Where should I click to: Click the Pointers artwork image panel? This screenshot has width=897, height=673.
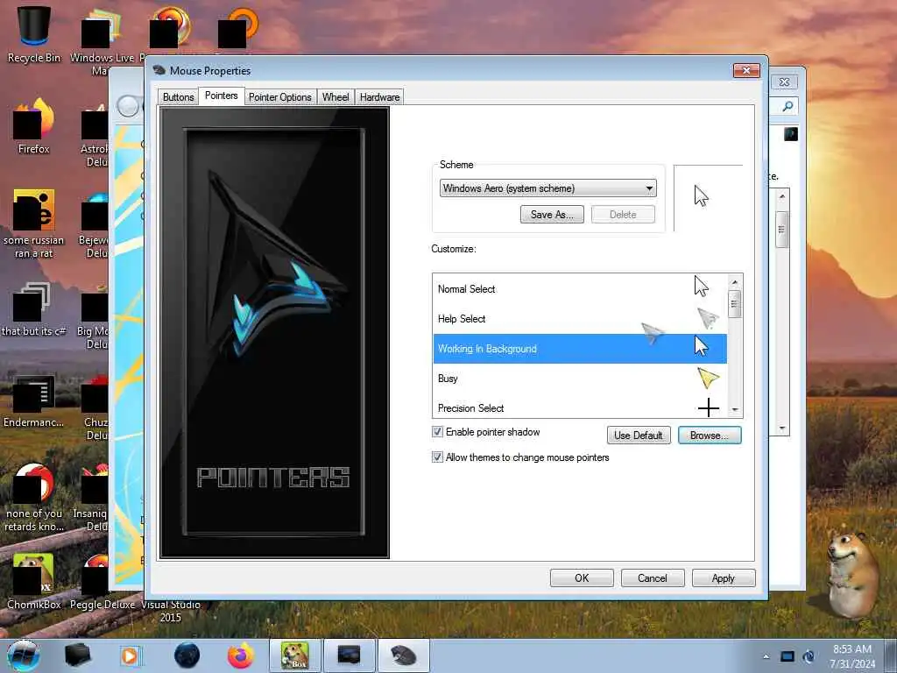274,332
